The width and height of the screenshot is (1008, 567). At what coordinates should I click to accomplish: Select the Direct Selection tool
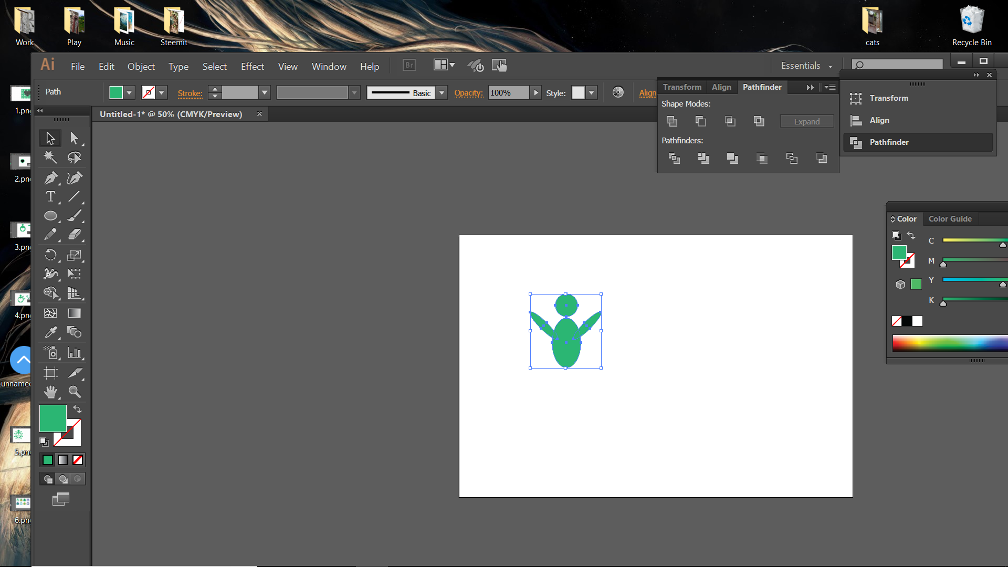pyautogui.click(x=74, y=138)
